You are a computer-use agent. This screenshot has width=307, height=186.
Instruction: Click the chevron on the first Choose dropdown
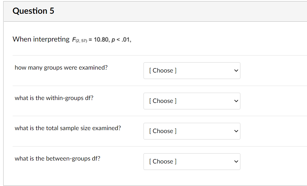tap(236, 70)
